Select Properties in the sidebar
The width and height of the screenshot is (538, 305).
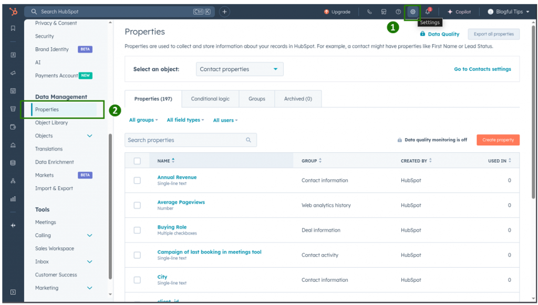click(64, 109)
